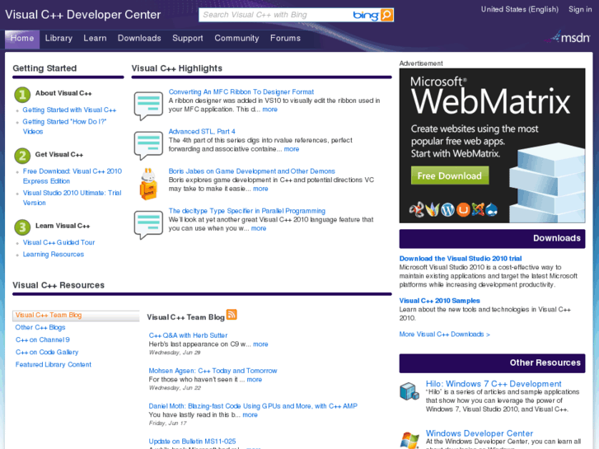Open the Visual C++ Team Blog RSS feed icon
This screenshot has height=449, width=599.
pyautogui.click(x=232, y=315)
